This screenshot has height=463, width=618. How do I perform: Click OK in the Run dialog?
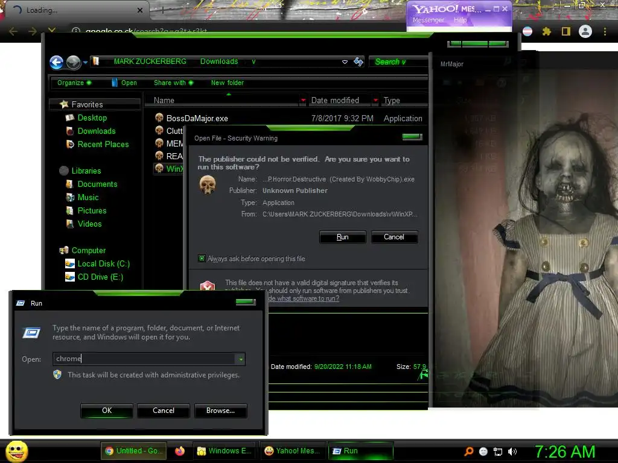coord(107,411)
